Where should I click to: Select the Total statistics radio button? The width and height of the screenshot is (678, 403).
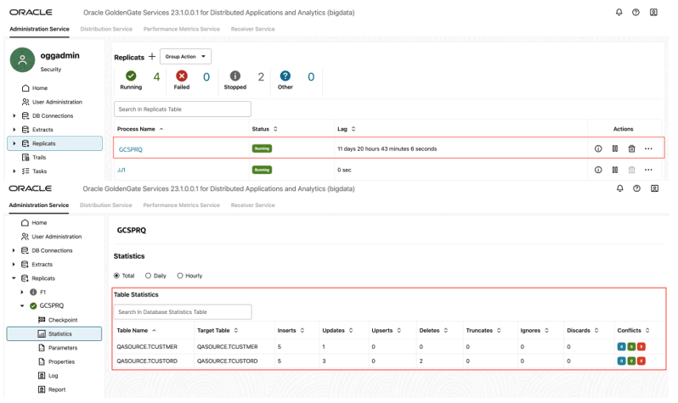(x=116, y=276)
